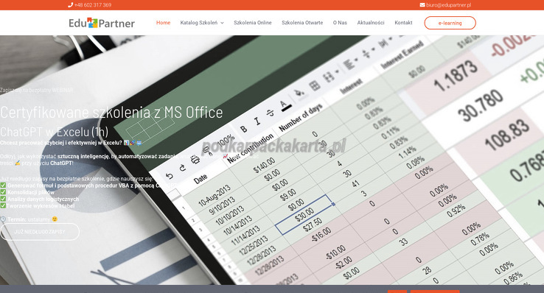Open Szkolenia Online page
Image resolution: width=544 pixels, height=293 pixels.
253,23
